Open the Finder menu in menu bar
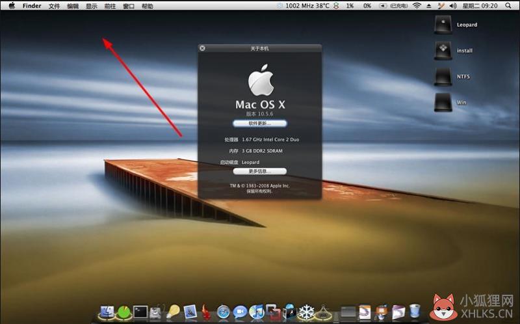Screen dimensions: 520x324 (x=32, y=6)
